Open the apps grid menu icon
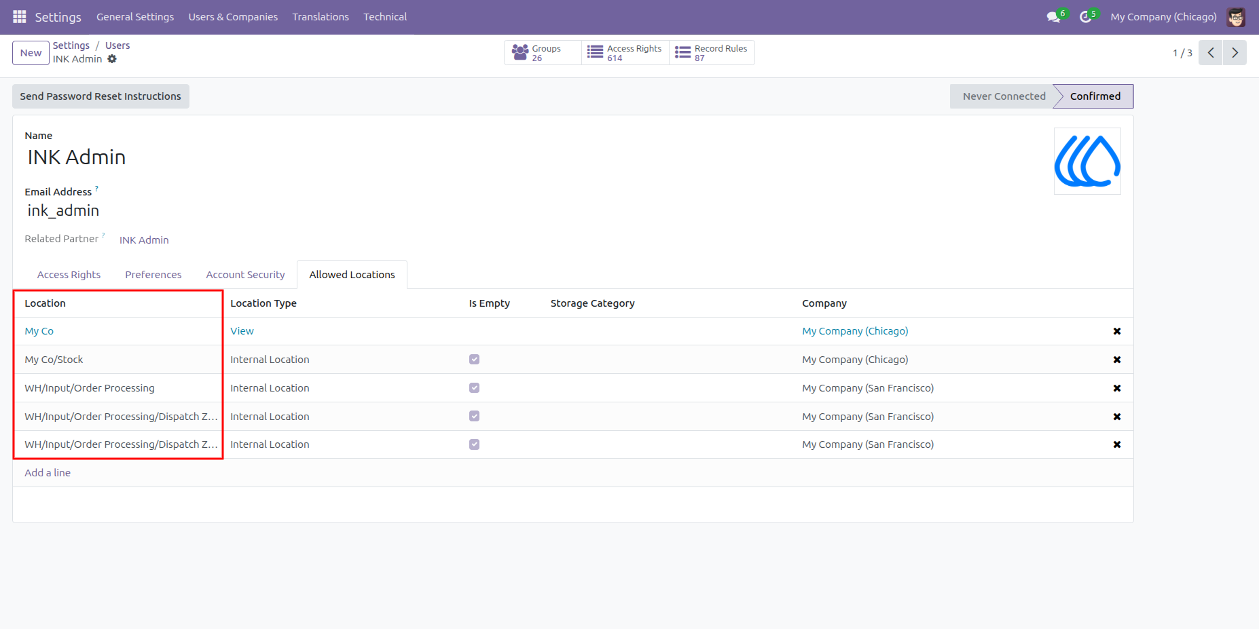Image resolution: width=1259 pixels, height=629 pixels. pos(19,16)
